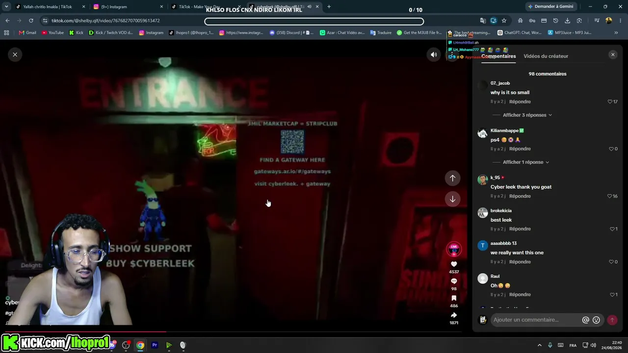
Task: Go to the previous video
Action: click(x=452, y=178)
